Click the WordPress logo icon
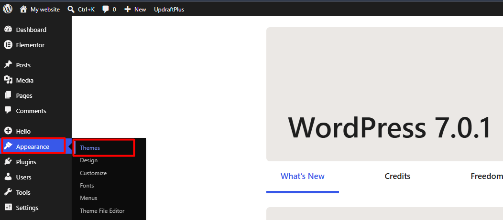Viewport: 503px width, 220px height. click(8, 9)
